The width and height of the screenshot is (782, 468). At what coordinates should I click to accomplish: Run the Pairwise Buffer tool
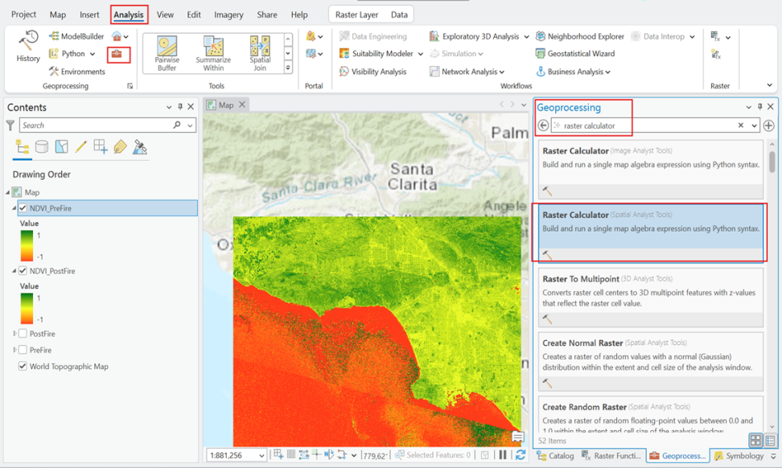click(167, 54)
